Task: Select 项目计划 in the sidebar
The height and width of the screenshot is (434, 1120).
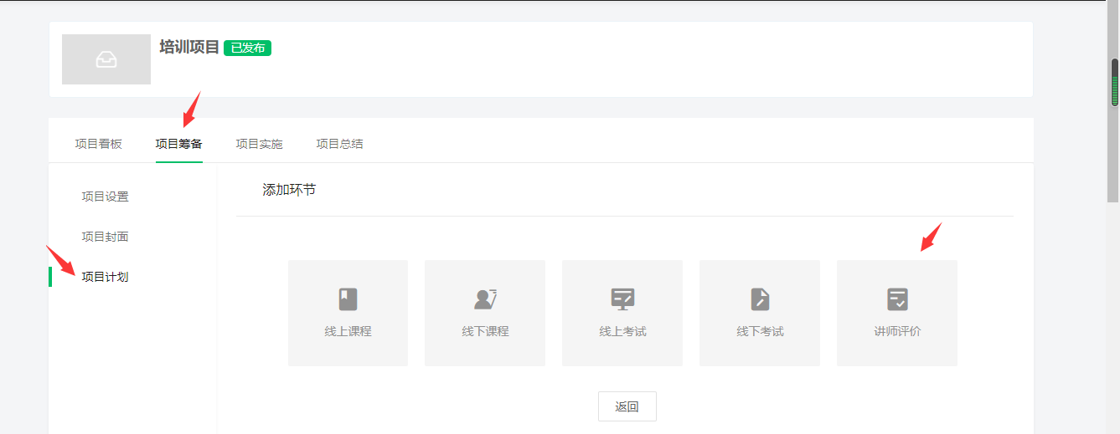Action: coord(105,277)
